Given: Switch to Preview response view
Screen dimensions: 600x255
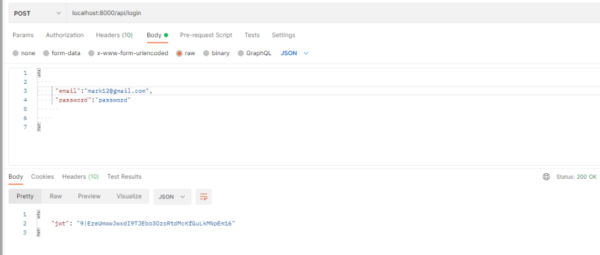Looking at the screenshot, I should [89, 196].
